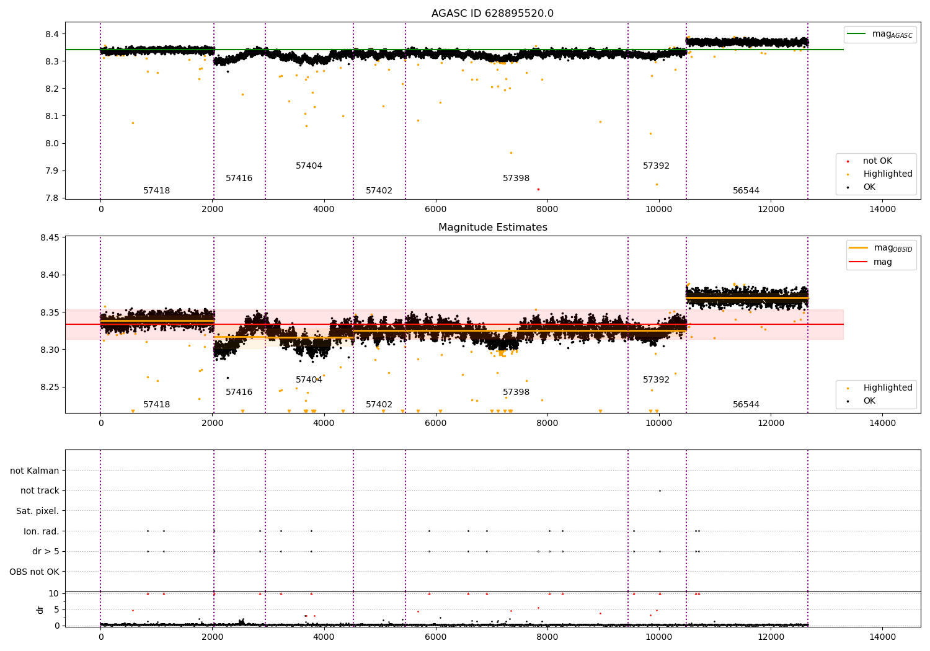This screenshot has height=651, width=930.
Task: Click the rotated 'dr' y-axis label
Action: pos(40,609)
